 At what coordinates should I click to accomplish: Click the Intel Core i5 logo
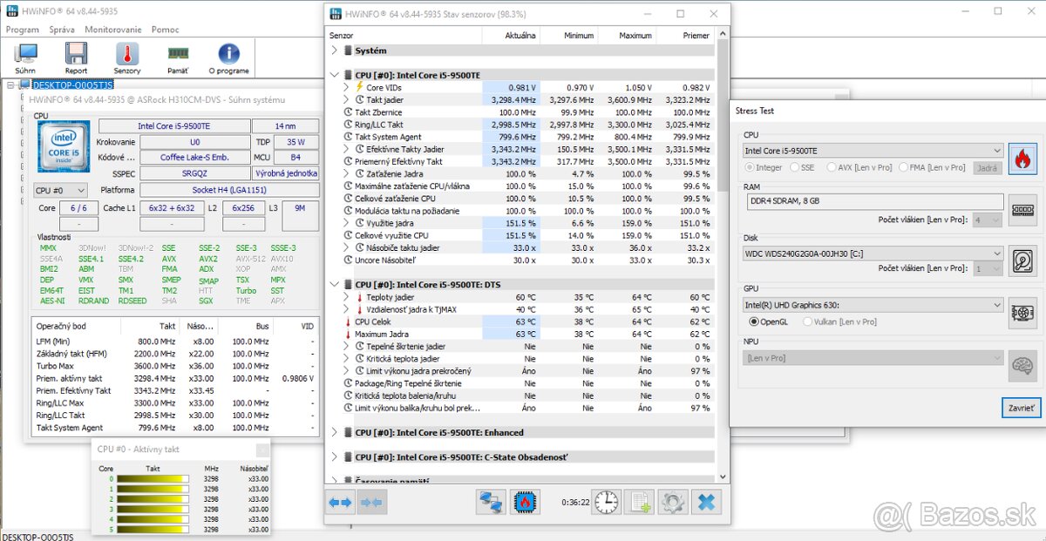click(x=63, y=145)
